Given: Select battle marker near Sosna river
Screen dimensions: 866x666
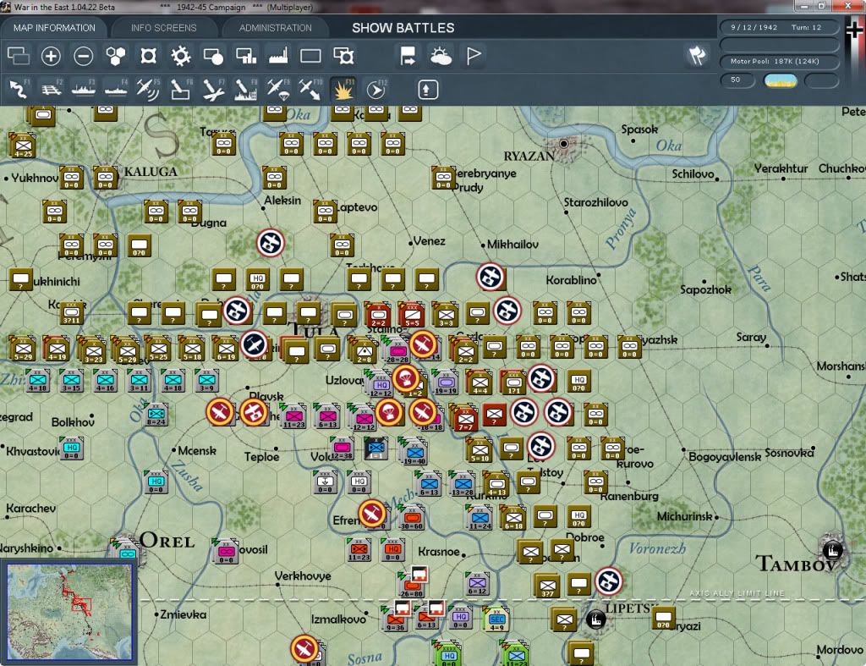Looking at the screenshot, I should click(304, 649).
